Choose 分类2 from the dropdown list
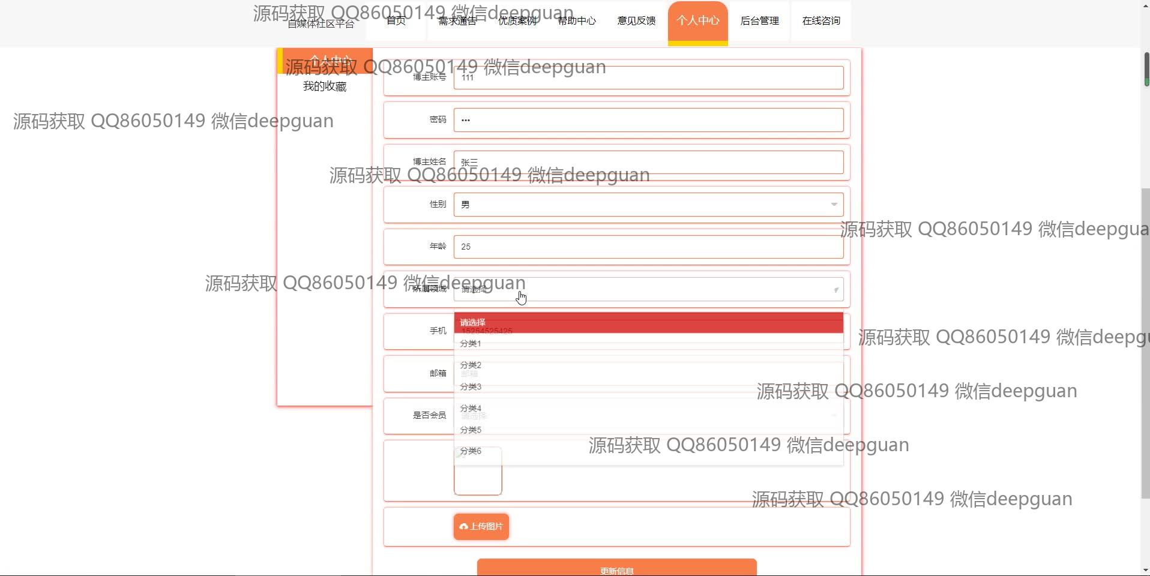 648,365
